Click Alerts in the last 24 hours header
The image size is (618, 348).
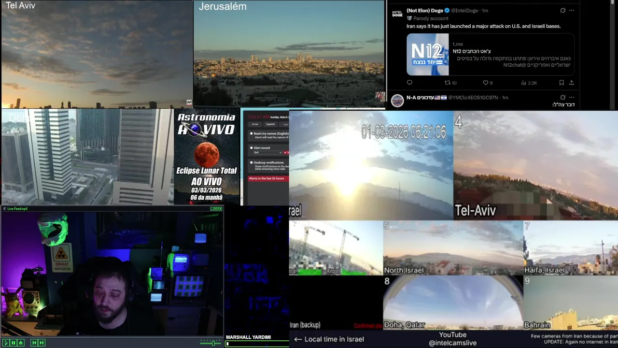pyautogui.click(x=268, y=178)
